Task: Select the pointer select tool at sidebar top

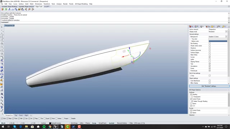Action: point(2,27)
